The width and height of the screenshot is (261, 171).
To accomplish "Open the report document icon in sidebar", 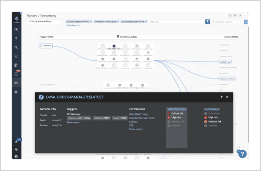I will [16, 65].
